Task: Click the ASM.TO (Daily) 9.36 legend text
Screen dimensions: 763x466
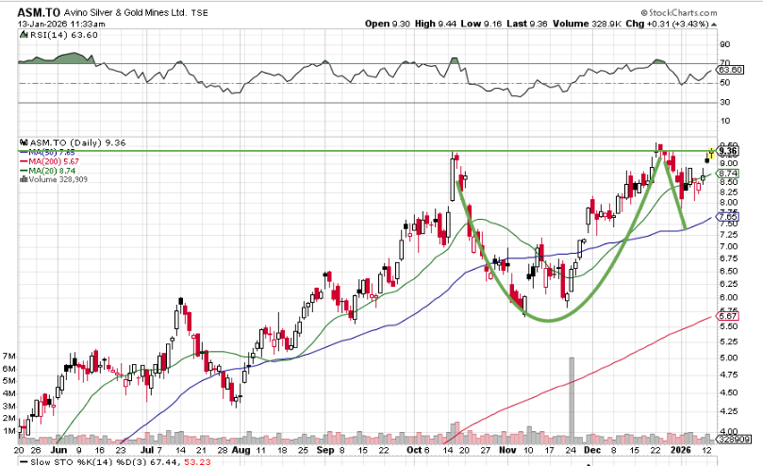Action: click(78, 142)
